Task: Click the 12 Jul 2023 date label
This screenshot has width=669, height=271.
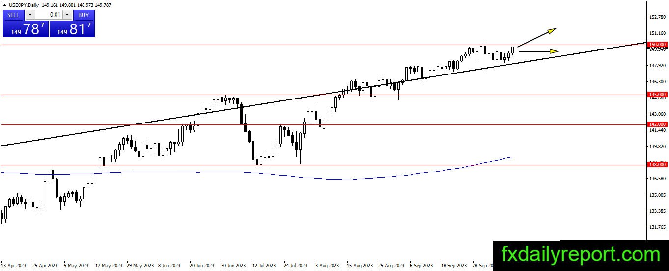Action: 265,266
